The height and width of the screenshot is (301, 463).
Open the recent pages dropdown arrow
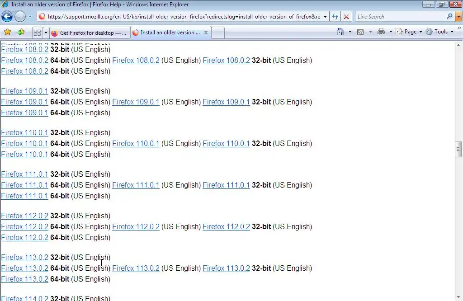[30, 17]
